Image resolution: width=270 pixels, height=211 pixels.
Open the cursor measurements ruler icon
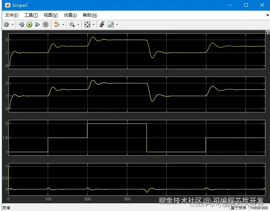coord(111,24)
